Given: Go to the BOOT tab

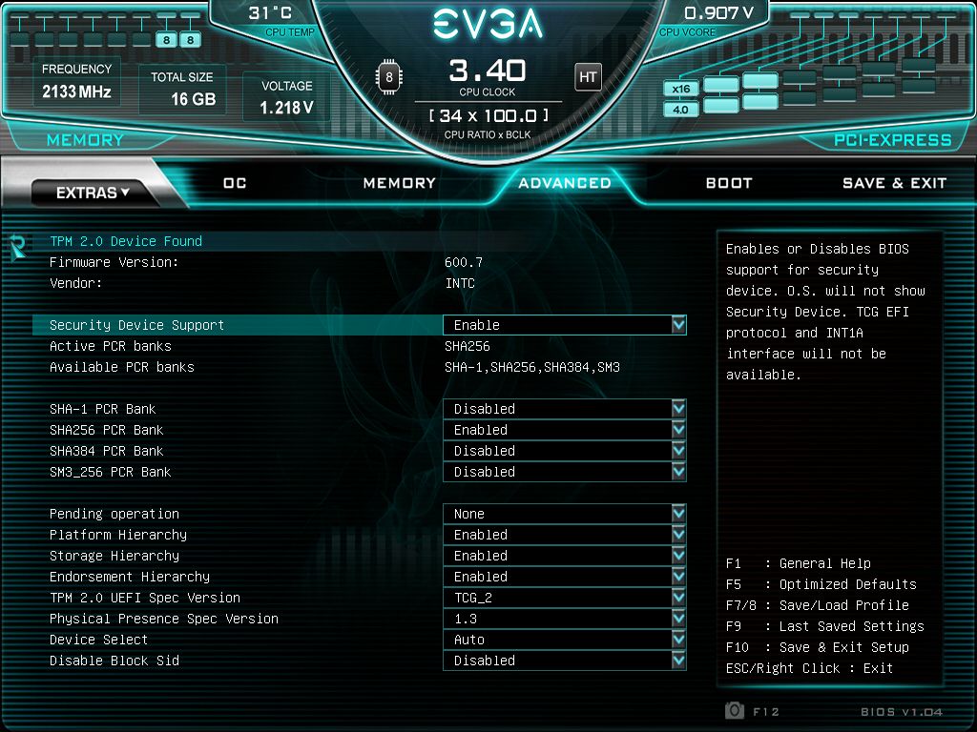Looking at the screenshot, I should (729, 183).
